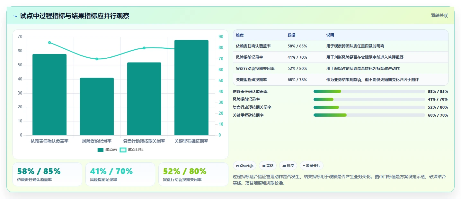The width and height of the screenshot is (461, 199).
Task: Click the line point at 85 target
Action: [49, 42]
